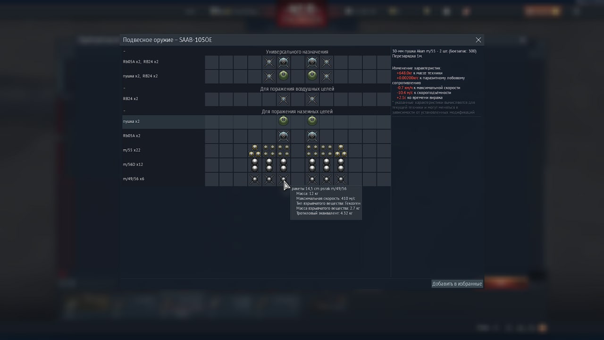This screenshot has height=340, width=604.
Task: Select the m/56D x12 rocket preset label
Action: (x=133, y=164)
